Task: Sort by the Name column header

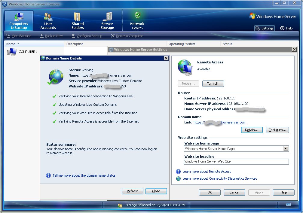Action: click(11, 44)
